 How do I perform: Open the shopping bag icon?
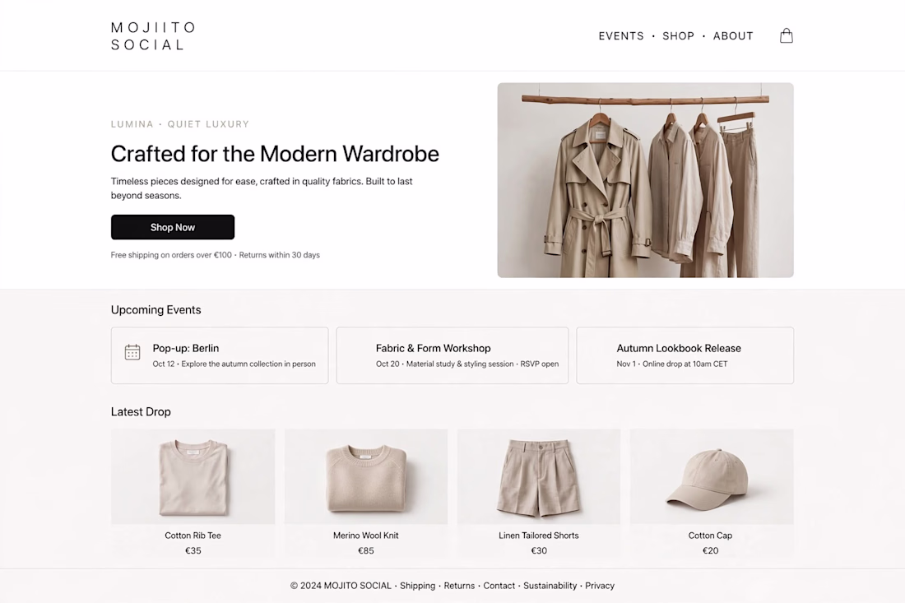(x=786, y=35)
